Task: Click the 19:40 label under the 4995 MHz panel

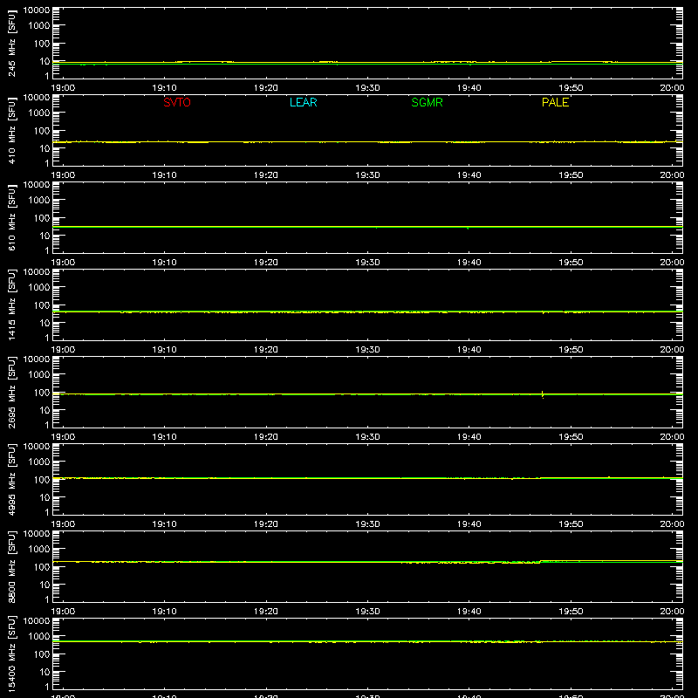Action: (x=469, y=524)
